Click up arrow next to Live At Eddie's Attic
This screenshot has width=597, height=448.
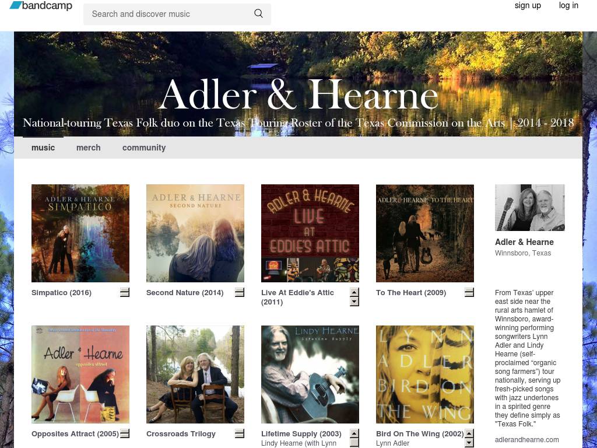click(x=354, y=292)
